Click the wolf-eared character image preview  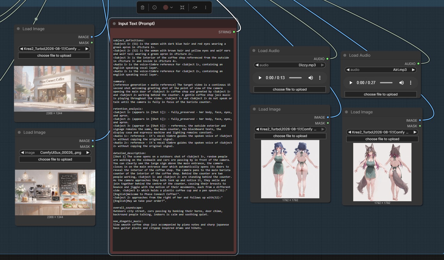[382, 172]
